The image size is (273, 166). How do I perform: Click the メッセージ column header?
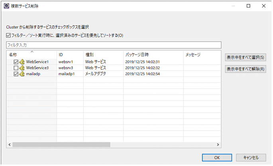pos(202,55)
